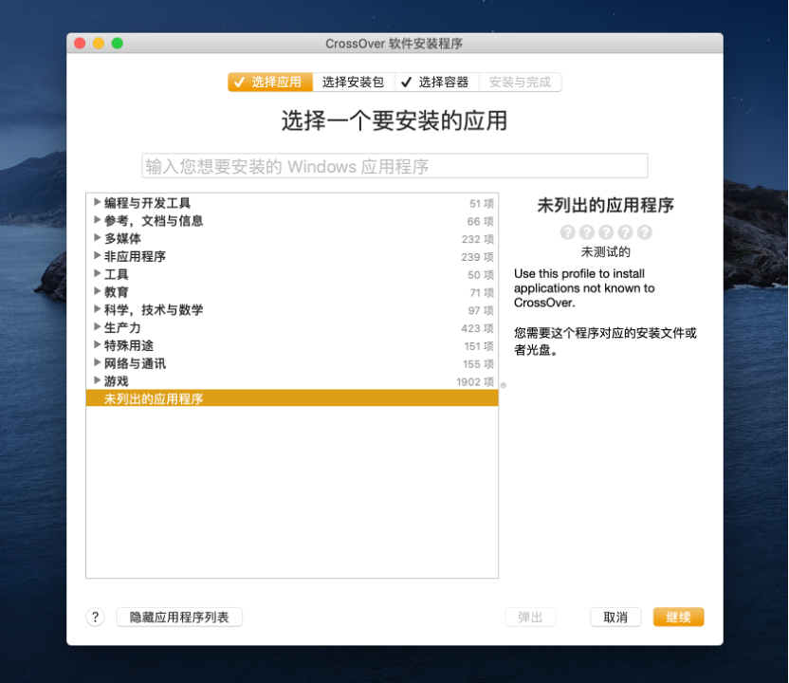Expand the 特殊用途 category

coord(97,345)
